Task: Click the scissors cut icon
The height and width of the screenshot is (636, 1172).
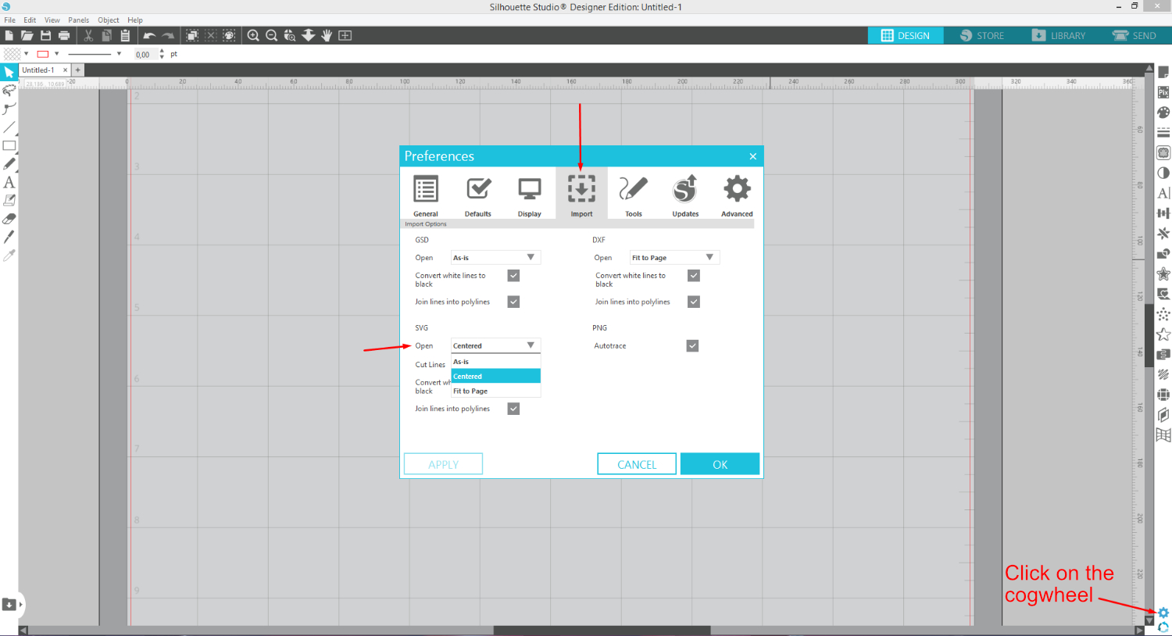Action: (88, 35)
